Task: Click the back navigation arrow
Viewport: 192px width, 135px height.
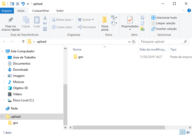Action: (4, 42)
